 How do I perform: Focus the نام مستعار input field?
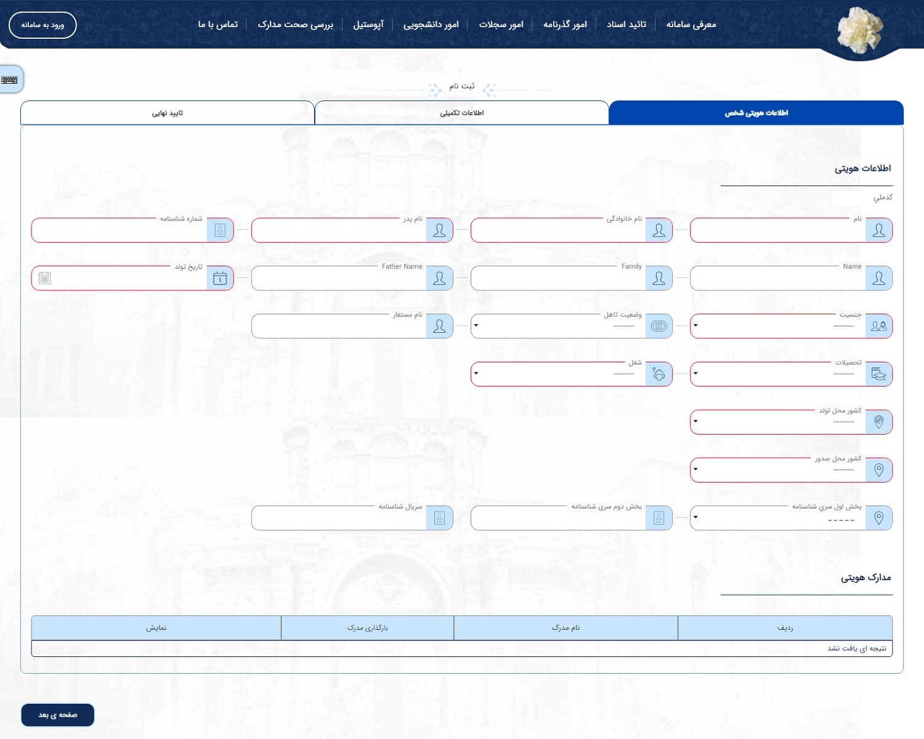click(339, 326)
